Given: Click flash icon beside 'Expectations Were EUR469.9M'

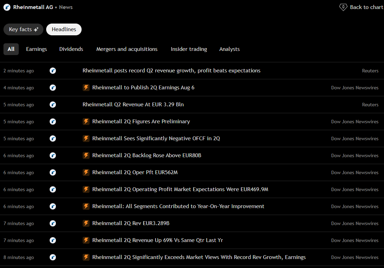Looking at the screenshot, I should point(86,189).
